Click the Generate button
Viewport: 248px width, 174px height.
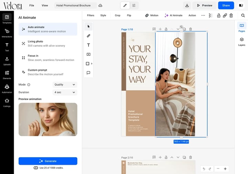click(48, 161)
